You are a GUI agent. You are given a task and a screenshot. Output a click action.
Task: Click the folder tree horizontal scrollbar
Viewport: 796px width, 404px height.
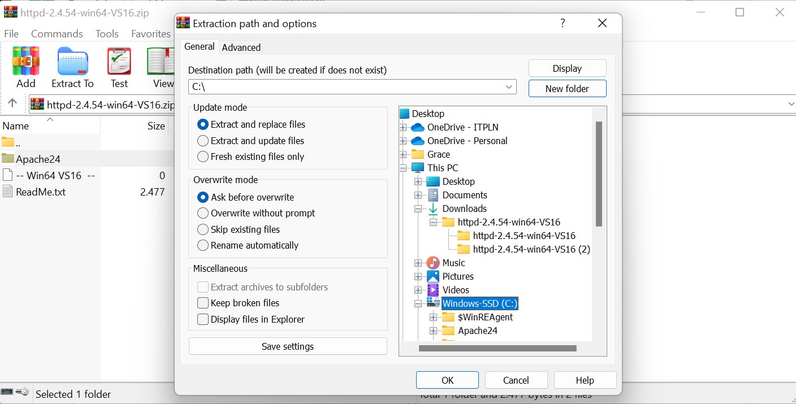tap(497, 349)
